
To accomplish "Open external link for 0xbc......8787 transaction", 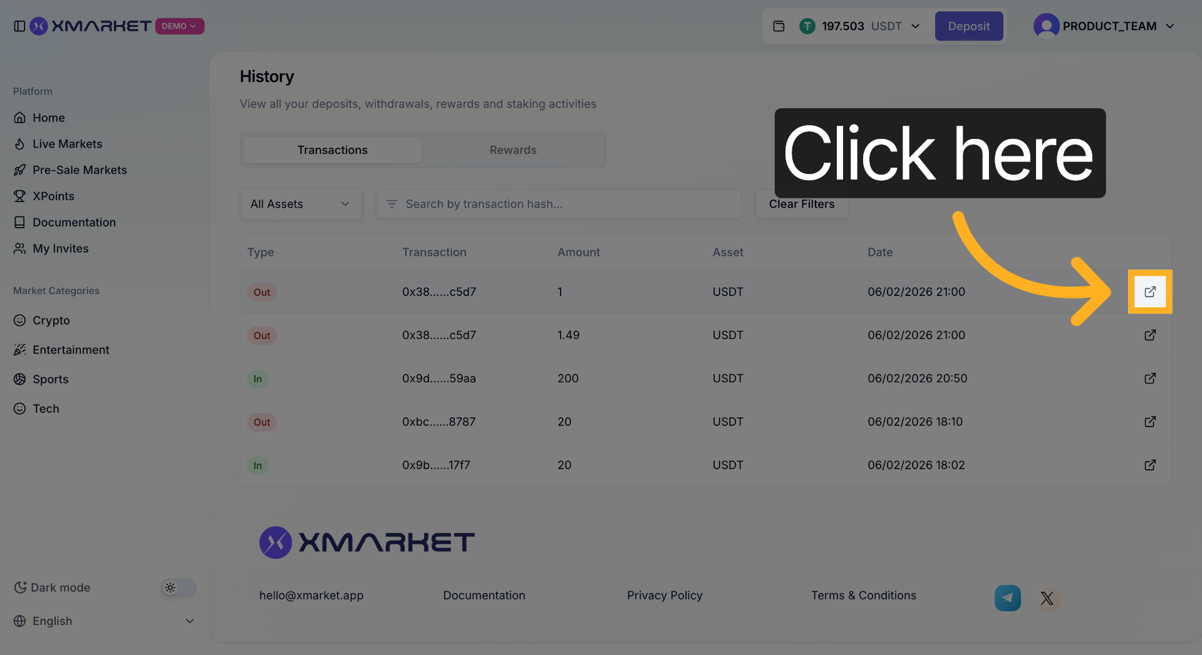I will click(1149, 422).
